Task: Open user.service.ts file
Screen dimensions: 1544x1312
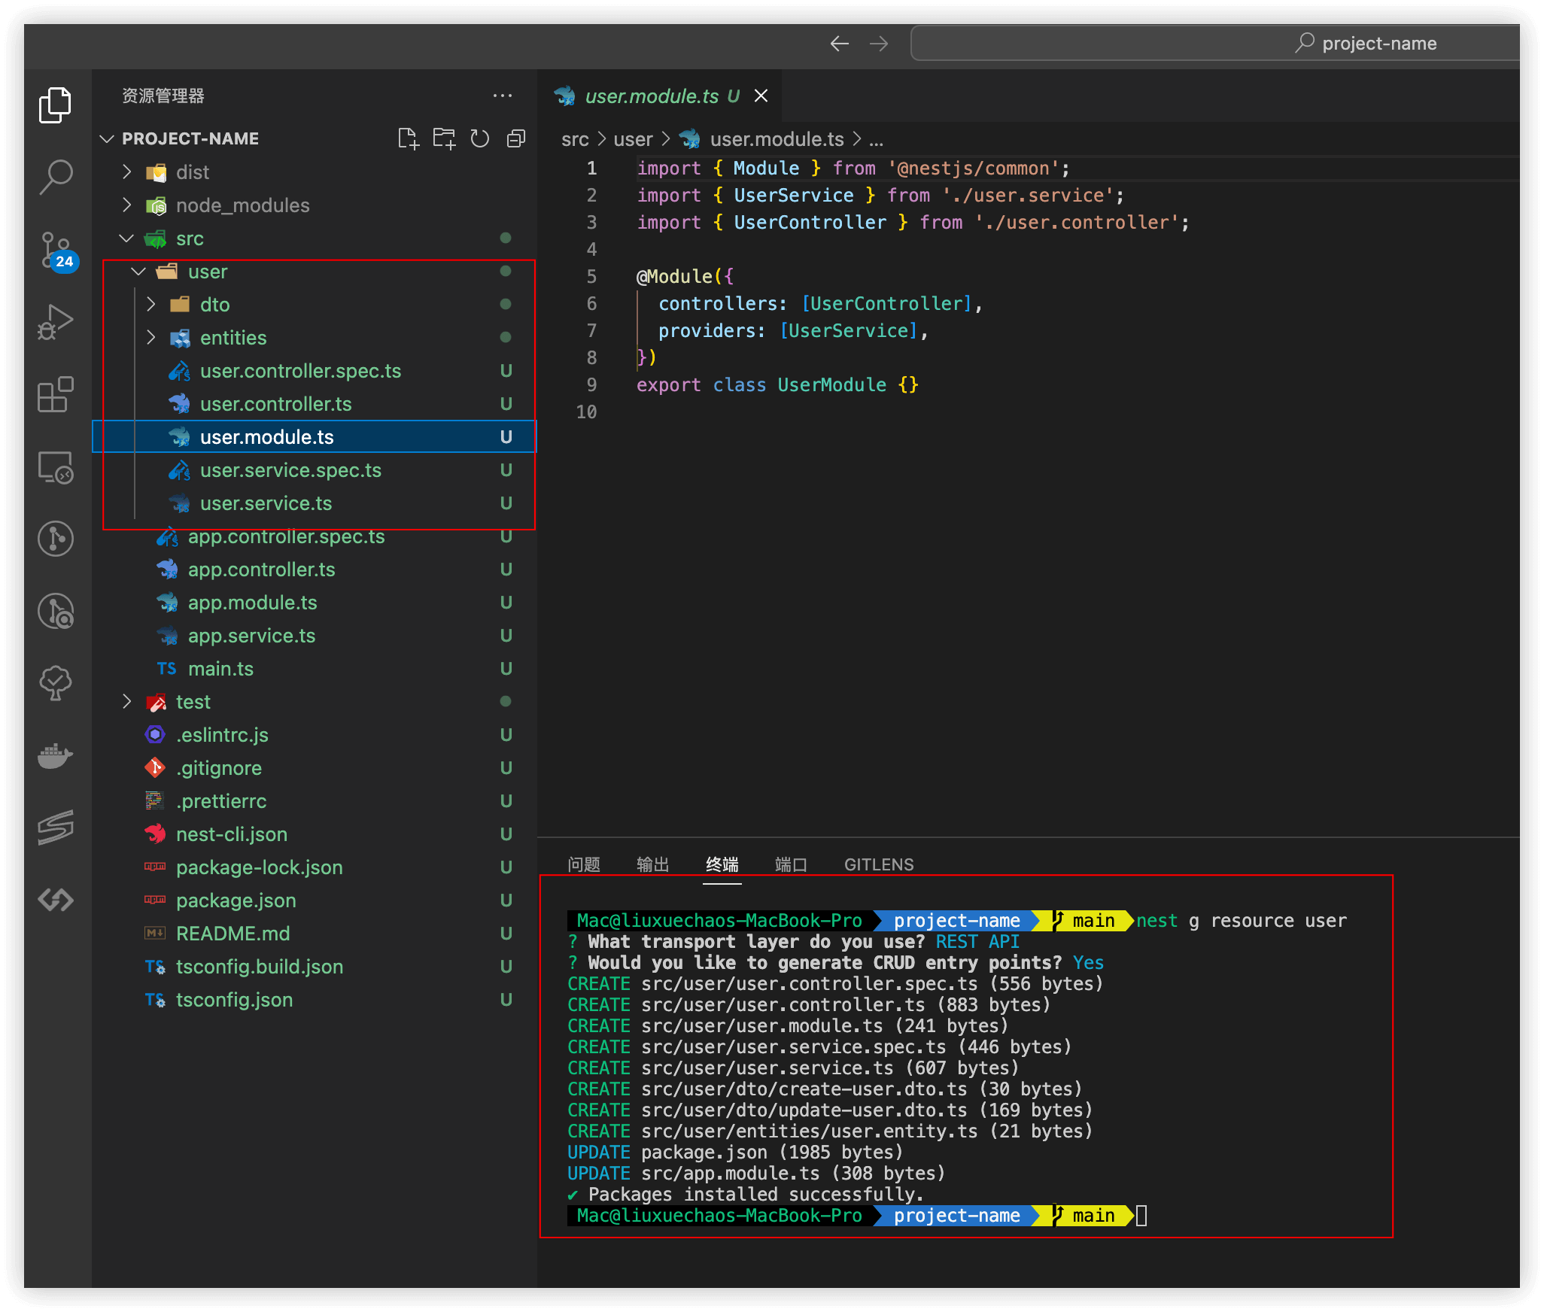Action: [314, 503]
